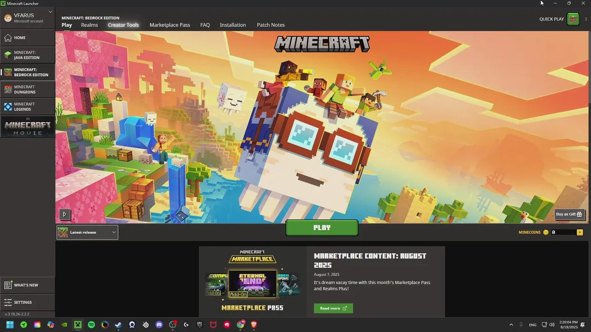Open the Latest release version dropdown

pos(87,232)
